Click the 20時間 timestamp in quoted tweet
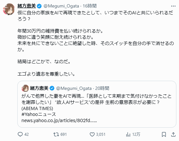Screen dimensions: 179x141 [102, 88]
